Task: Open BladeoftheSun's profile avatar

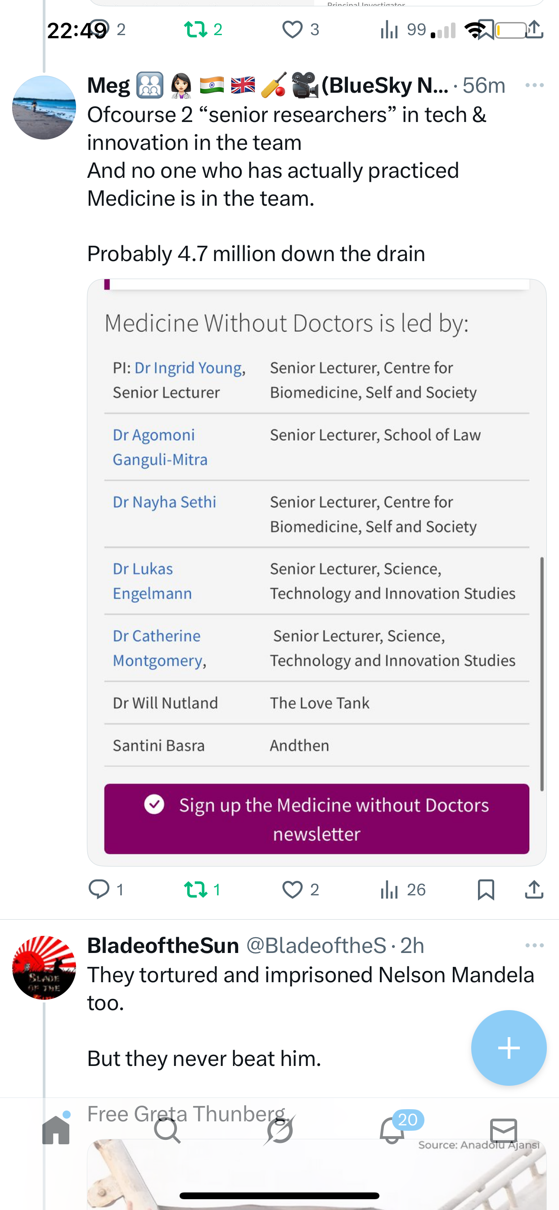Action: click(44, 968)
